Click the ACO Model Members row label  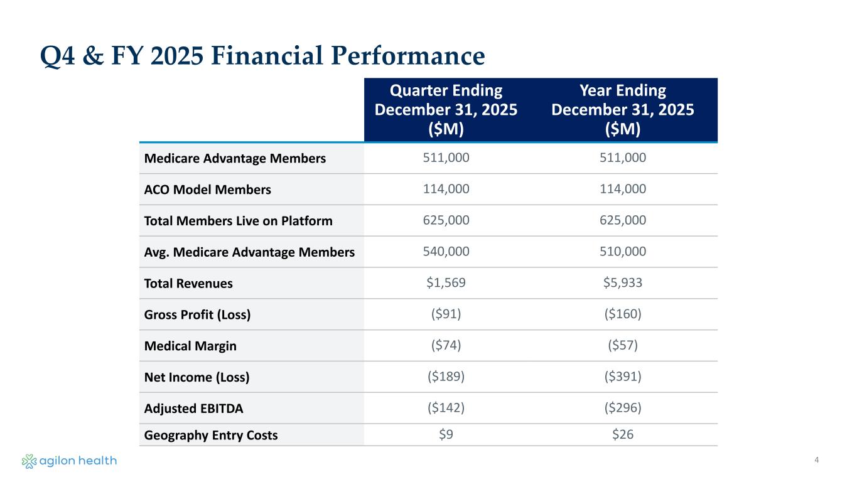pos(208,190)
